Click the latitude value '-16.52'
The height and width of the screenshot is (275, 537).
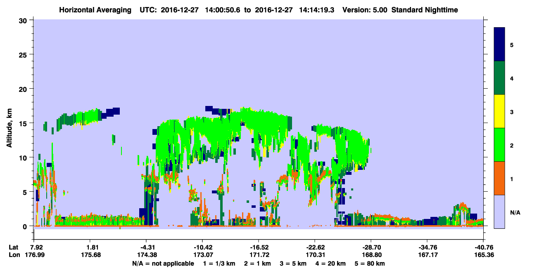coord(259,247)
